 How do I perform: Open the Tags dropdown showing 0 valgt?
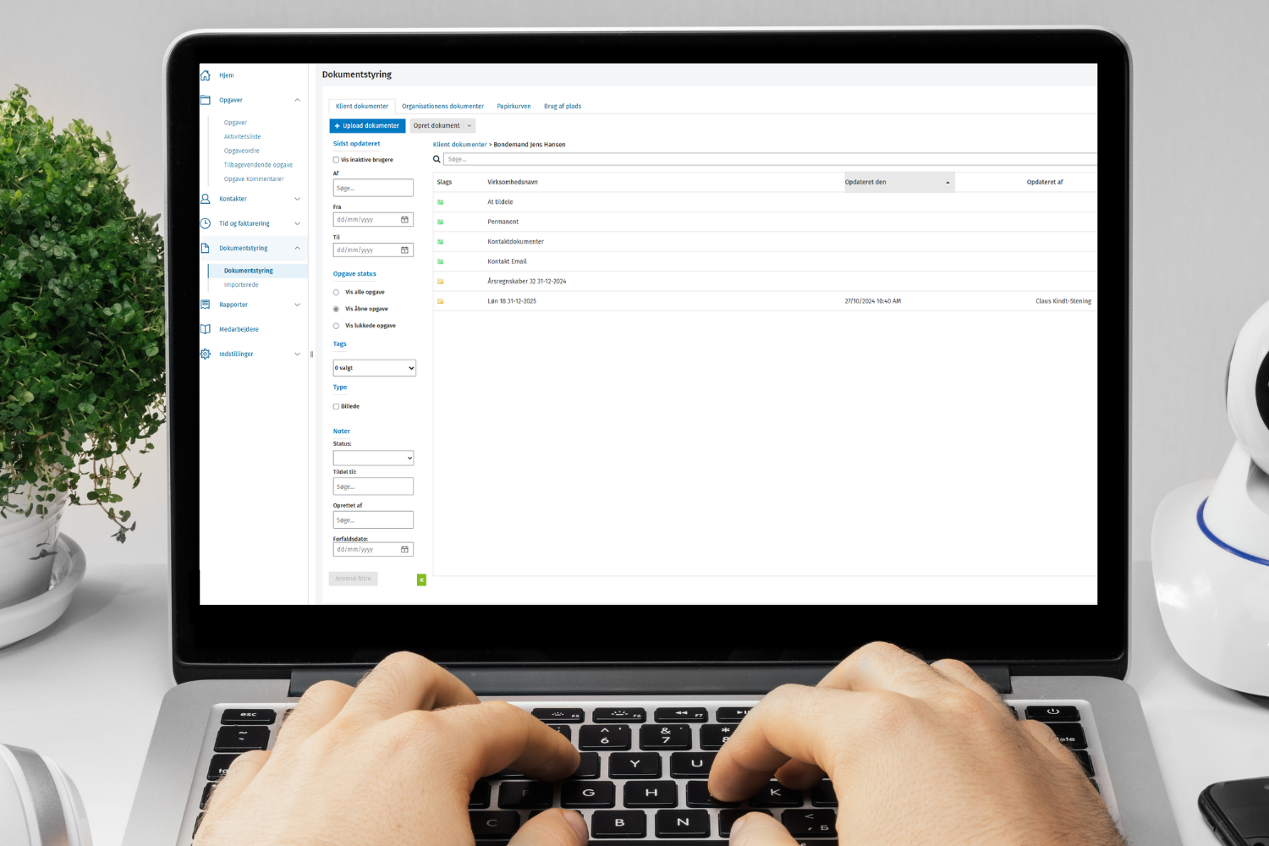tap(374, 368)
